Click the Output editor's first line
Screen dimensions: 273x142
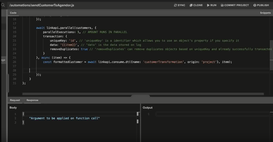[x=205, y=114]
